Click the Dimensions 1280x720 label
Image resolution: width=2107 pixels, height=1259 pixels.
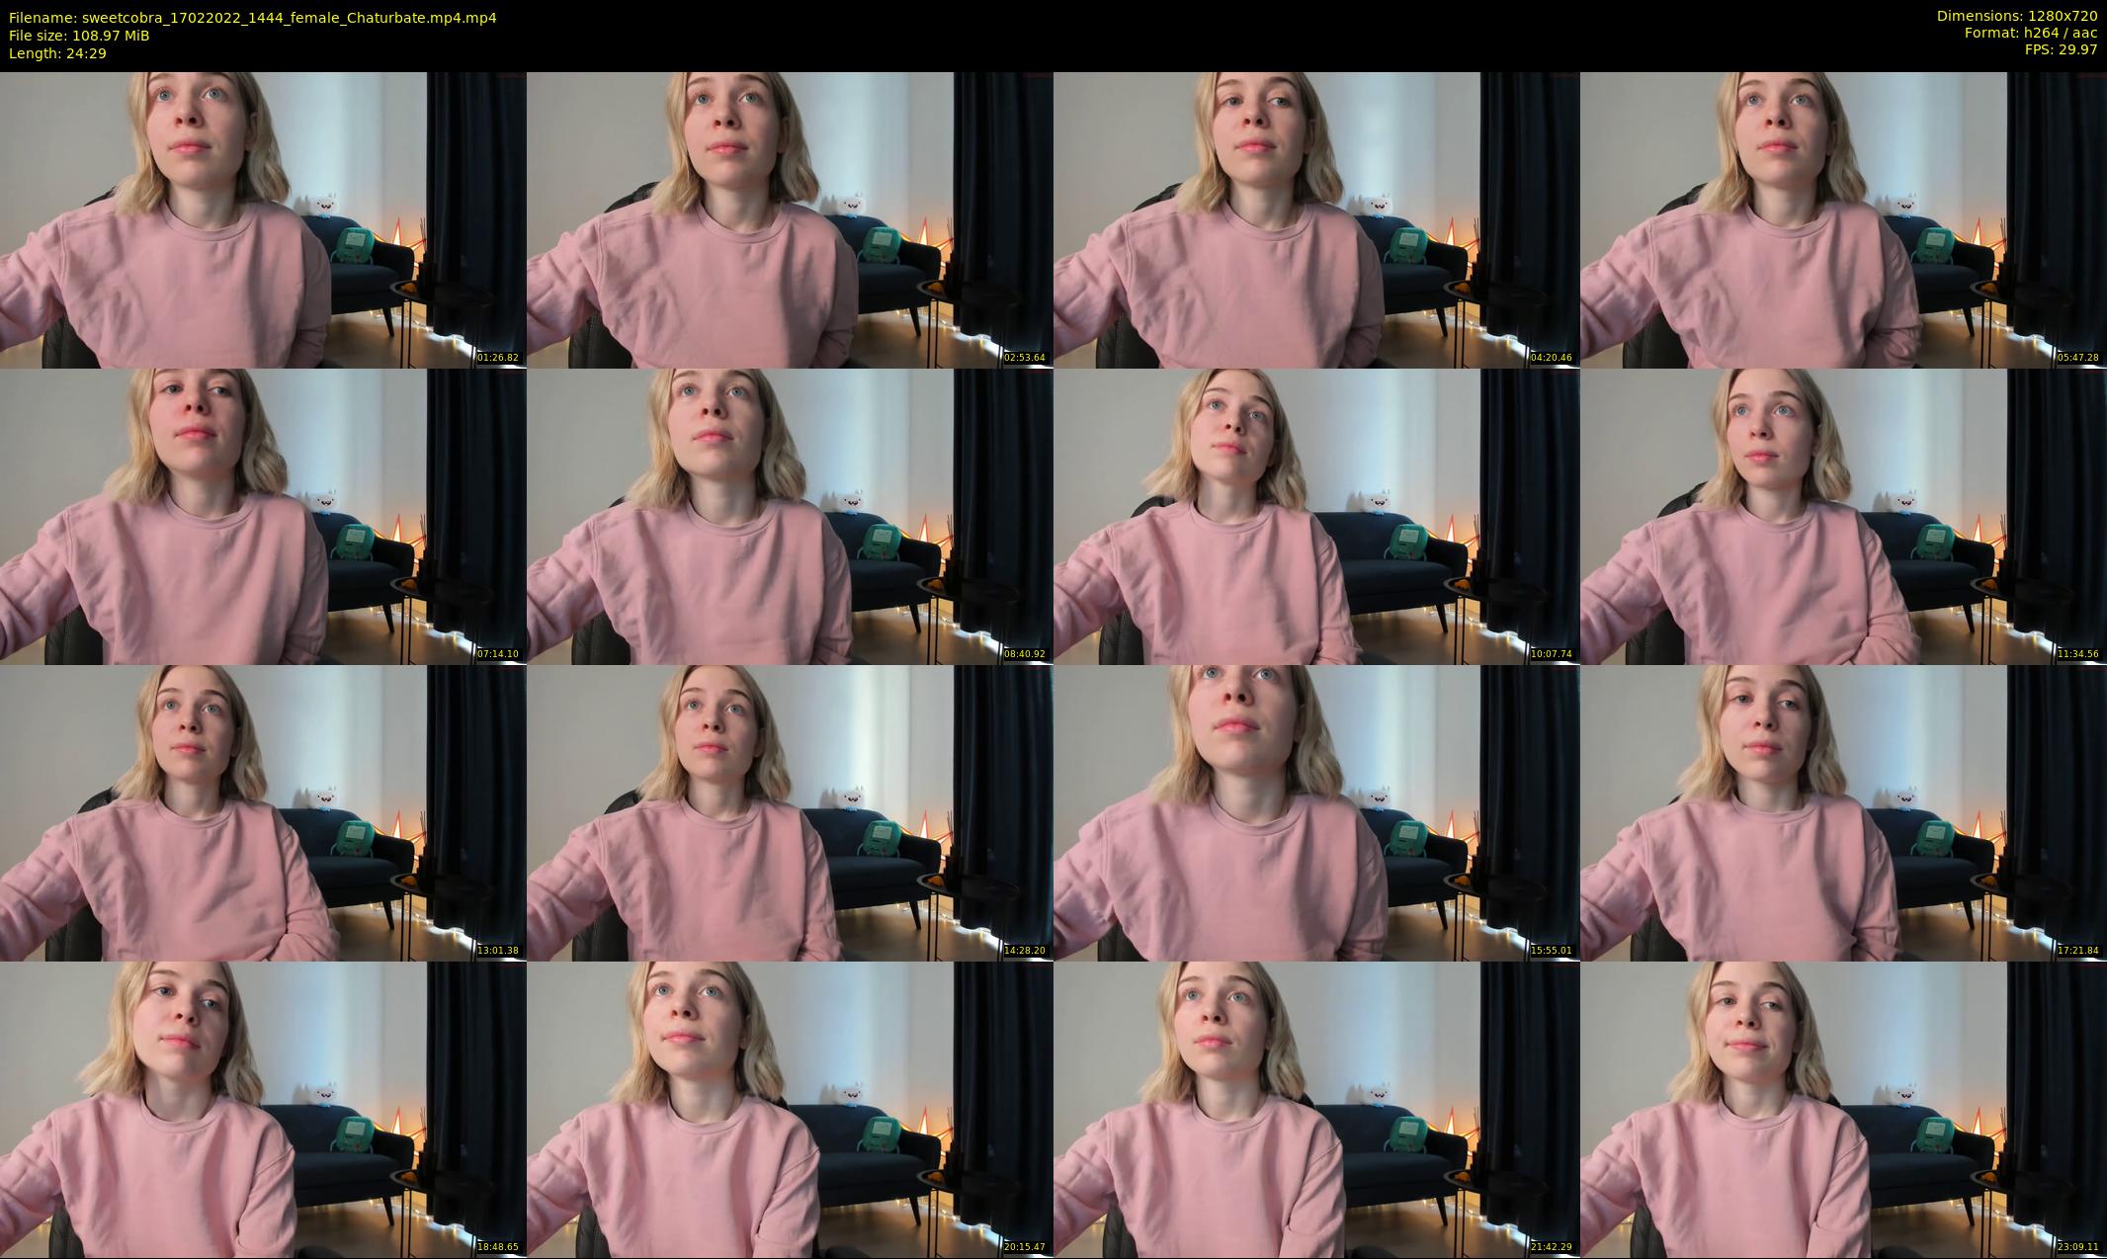(x=2016, y=16)
